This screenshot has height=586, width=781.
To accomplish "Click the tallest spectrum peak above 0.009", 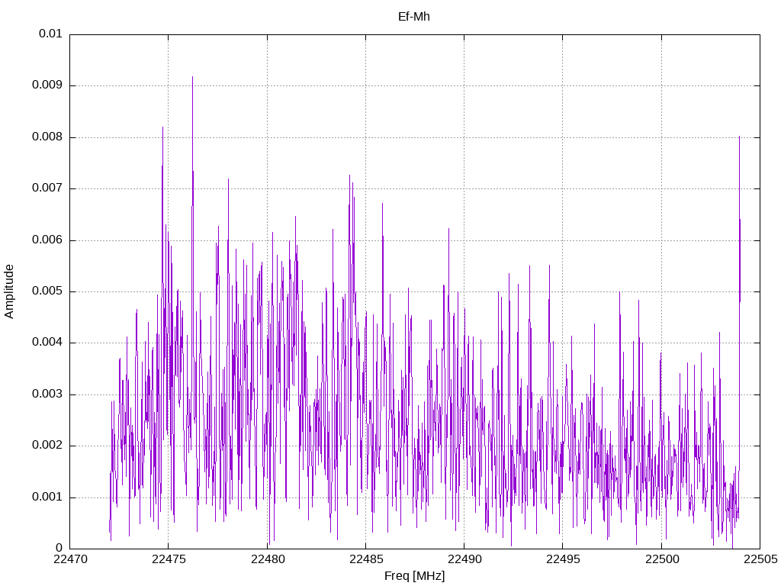I will (192, 79).
